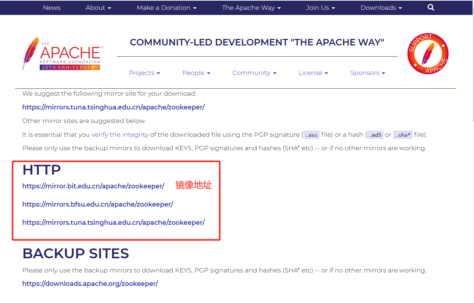Open downloads.apache.org zookeeper backup link
The image size is (474, 303).
pyautogui.click(x=90, y=284)
